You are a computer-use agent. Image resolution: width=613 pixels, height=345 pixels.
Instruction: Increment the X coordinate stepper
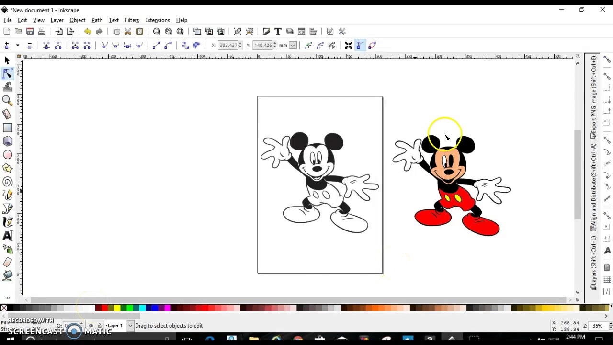[240, 43]
